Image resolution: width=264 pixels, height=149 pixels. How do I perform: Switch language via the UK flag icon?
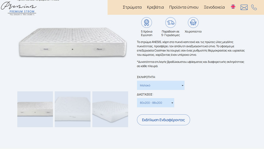233,7
